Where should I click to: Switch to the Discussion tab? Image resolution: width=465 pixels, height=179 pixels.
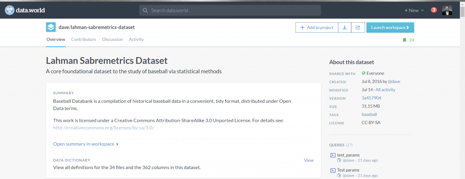tap(113, 39)
